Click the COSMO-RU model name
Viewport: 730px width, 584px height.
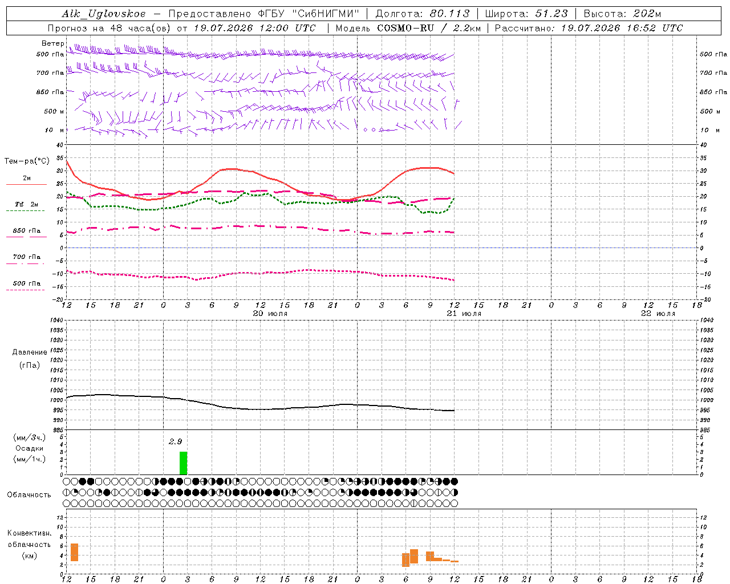(405, 28)
